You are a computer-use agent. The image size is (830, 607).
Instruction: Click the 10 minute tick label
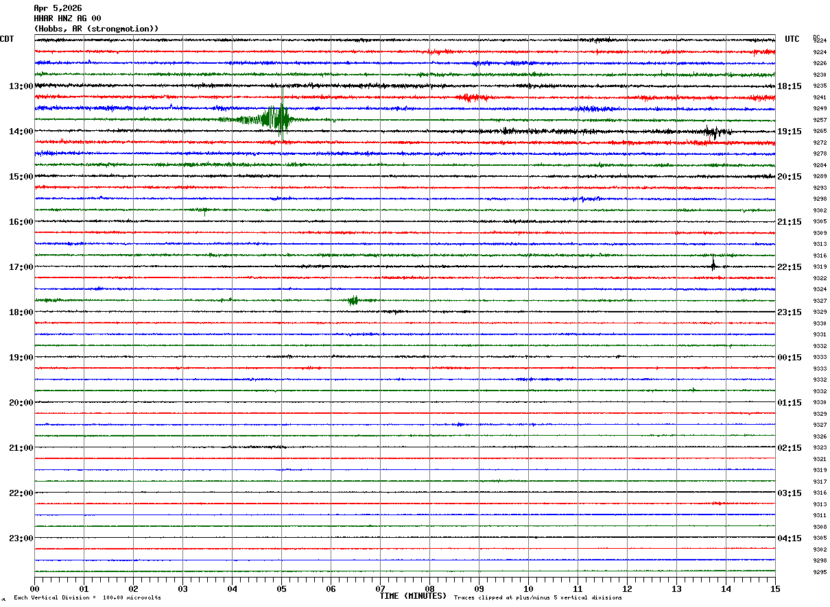click(528, 589)
